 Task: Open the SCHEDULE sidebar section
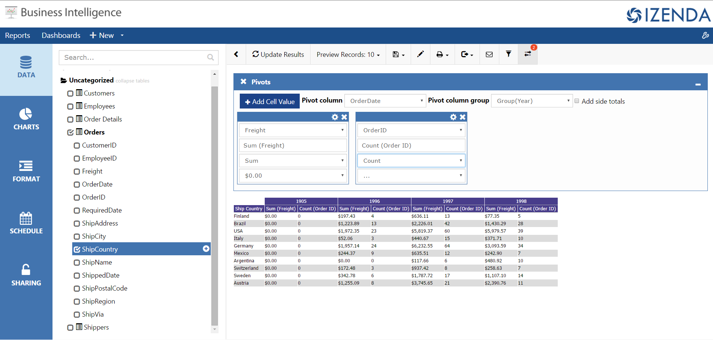click(26, 223)
